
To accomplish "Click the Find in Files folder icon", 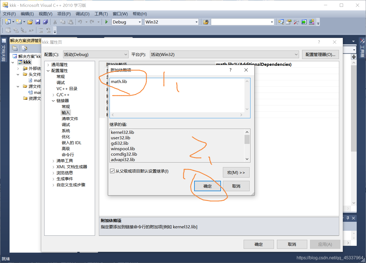I will point(206,22).
